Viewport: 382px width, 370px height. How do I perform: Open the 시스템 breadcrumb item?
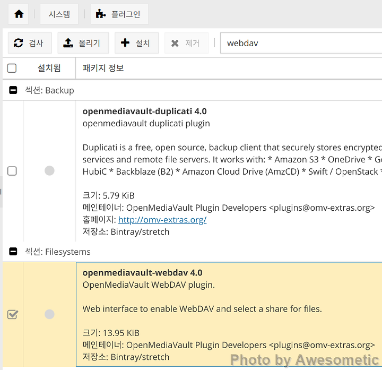[x=59, y=14]
